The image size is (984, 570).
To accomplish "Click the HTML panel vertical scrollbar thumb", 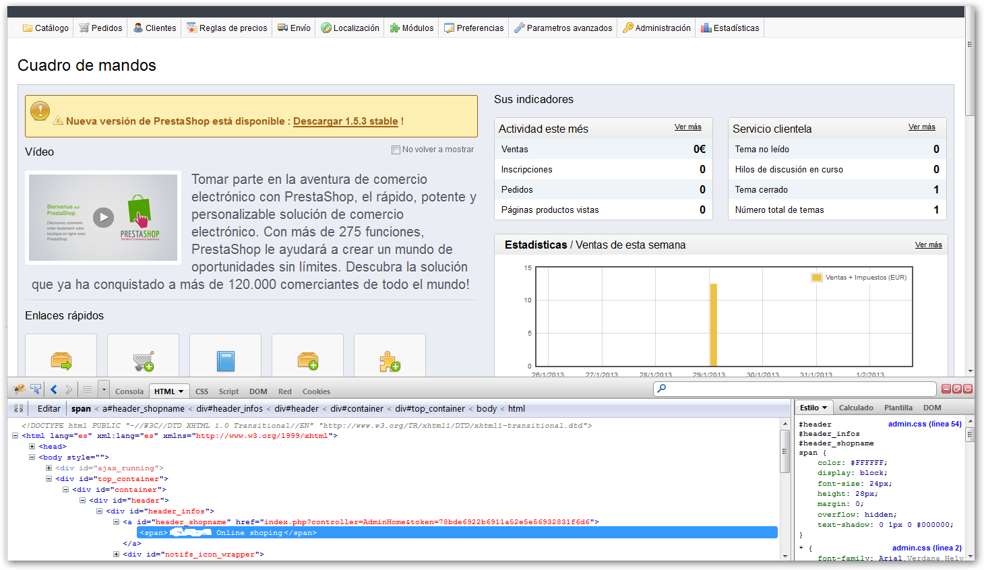I will 785,451.
